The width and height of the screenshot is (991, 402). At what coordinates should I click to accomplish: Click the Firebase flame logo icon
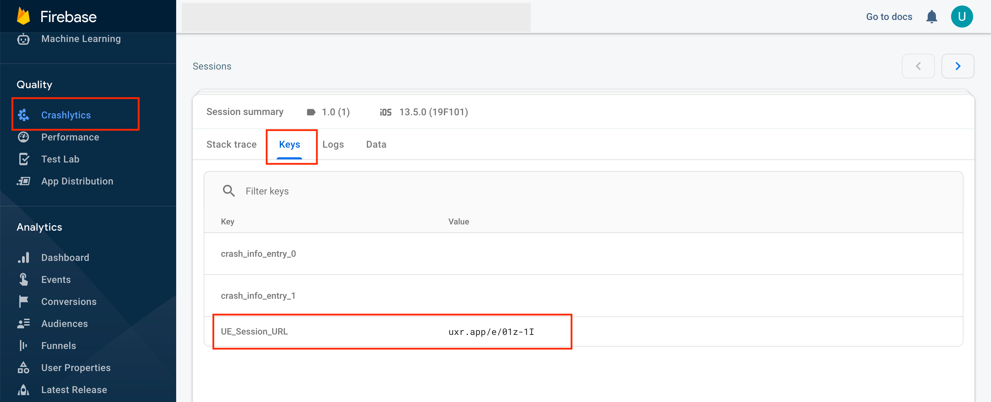23,17
